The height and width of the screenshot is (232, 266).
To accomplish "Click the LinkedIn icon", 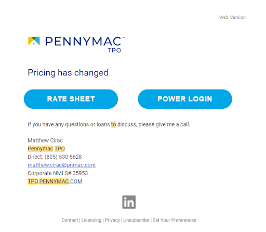I will [129, 202].
